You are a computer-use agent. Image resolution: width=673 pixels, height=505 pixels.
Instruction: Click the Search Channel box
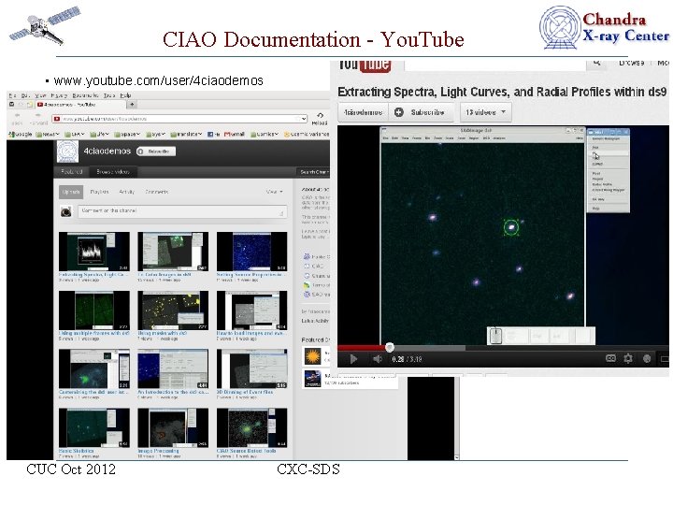tap(314, 172)
